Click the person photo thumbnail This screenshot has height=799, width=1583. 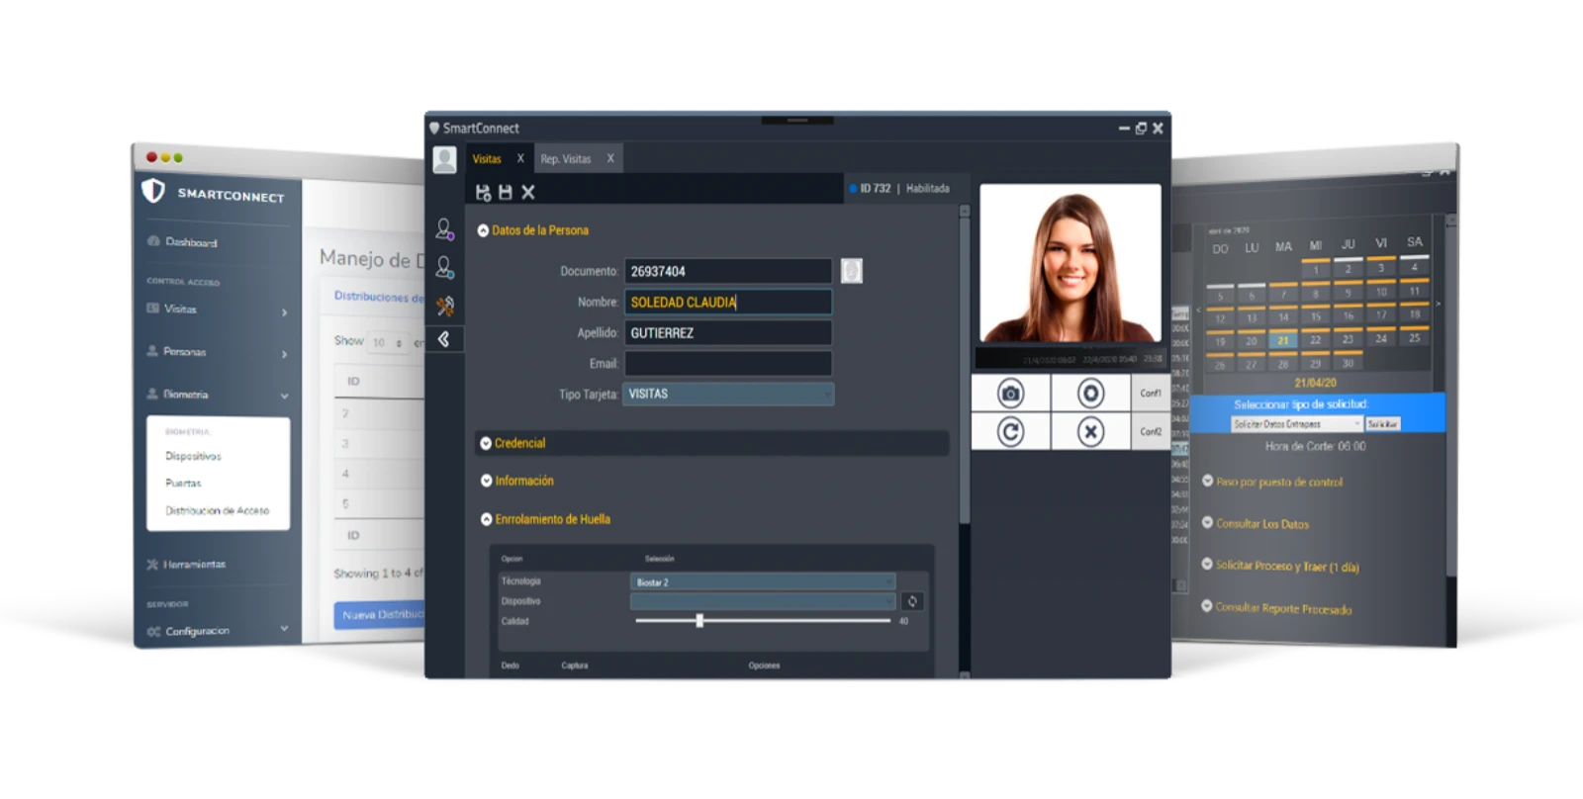click(1071, 263)
